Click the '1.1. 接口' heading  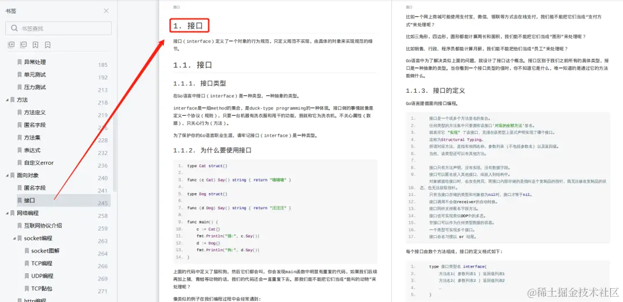tap(193, 65)
